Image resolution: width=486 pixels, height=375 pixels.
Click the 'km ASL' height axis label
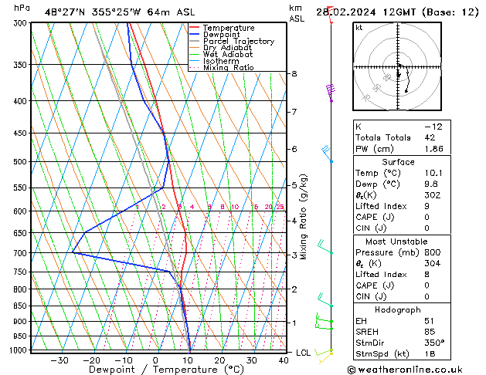click(297, 13)
